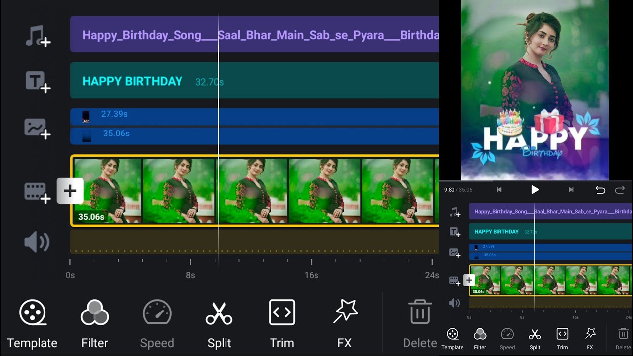
Task: Select the large 27.39s overlay track
Action: coord(254,117)
